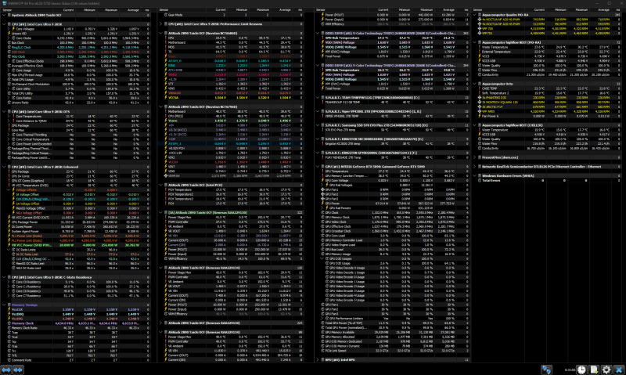Select the highlighted ATOM_1 row
626x375 pixels.
pos(231,144)
